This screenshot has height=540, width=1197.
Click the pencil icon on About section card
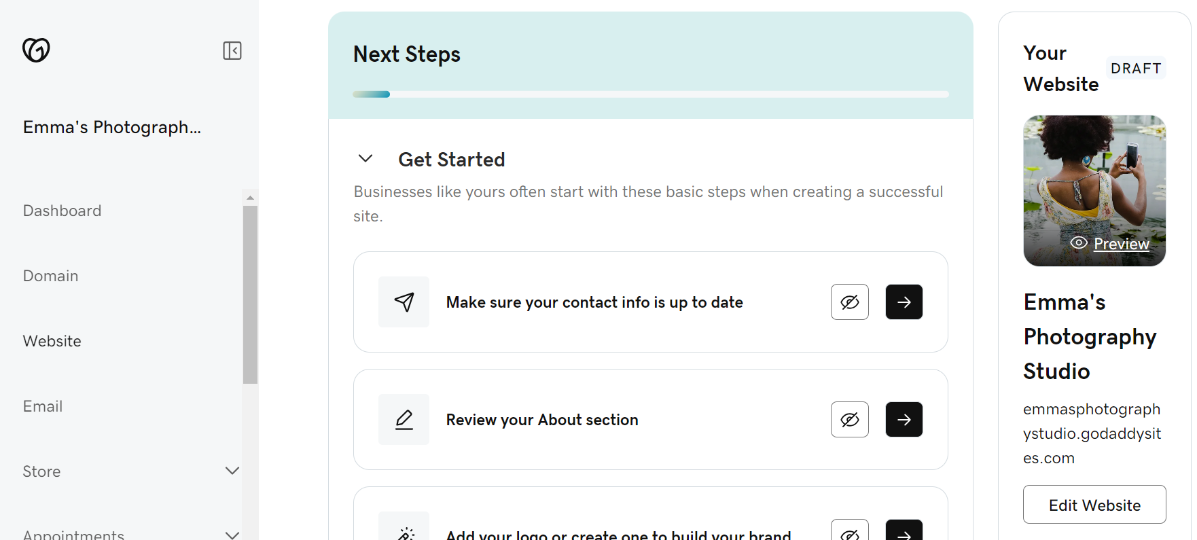(404, 419)
